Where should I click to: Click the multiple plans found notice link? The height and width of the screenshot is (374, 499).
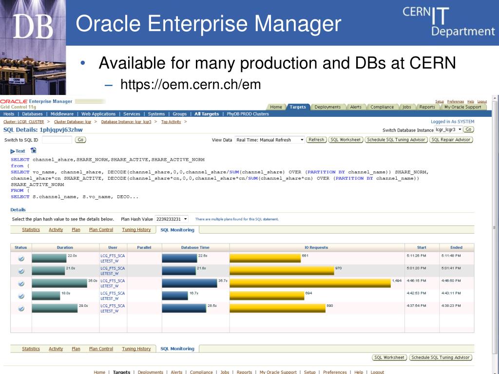point(237,219)
